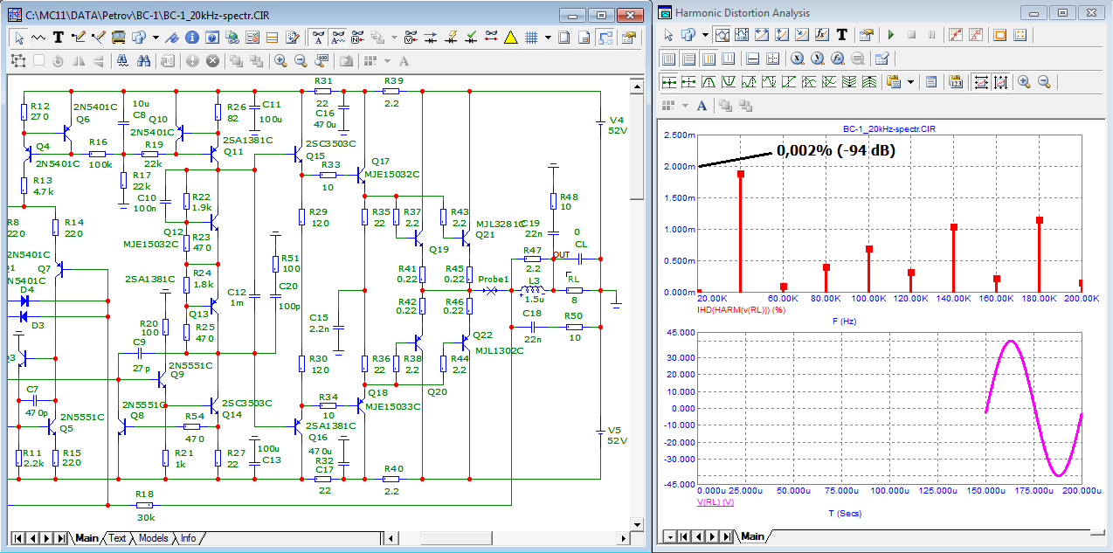Viewport: 1113px width, 553px height.
Task: Select the Text mode tool in schematic toolbar
Action: coord(59,38)
